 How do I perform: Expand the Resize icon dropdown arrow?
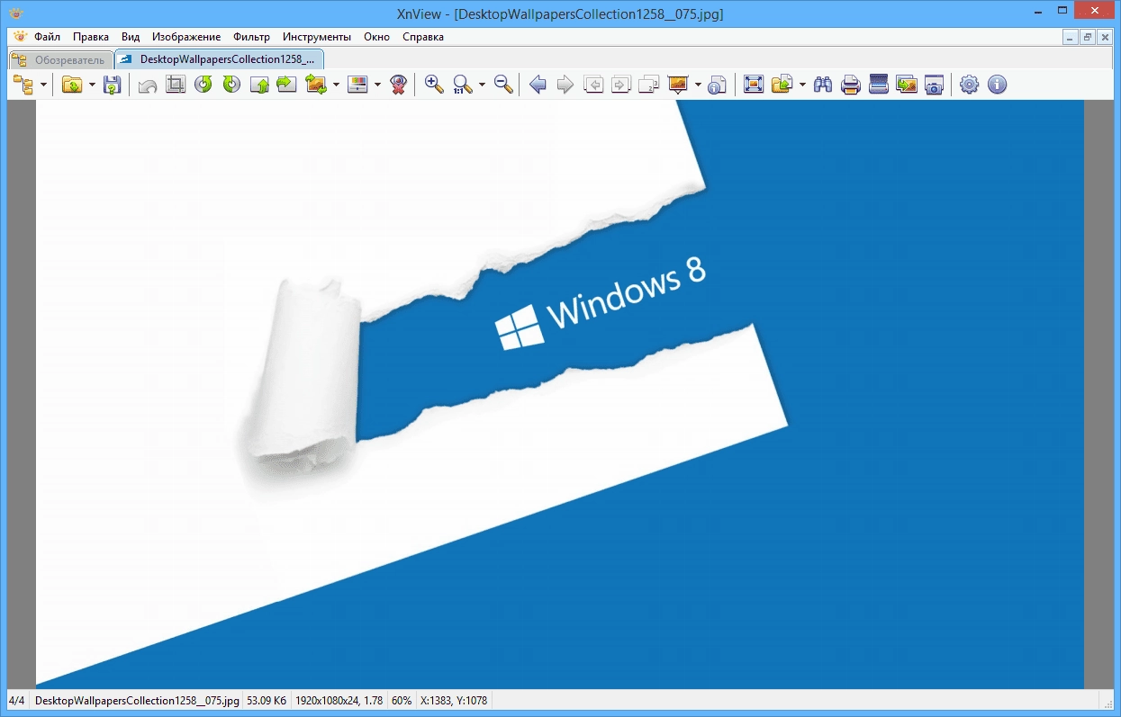click(x=336, y=85)
